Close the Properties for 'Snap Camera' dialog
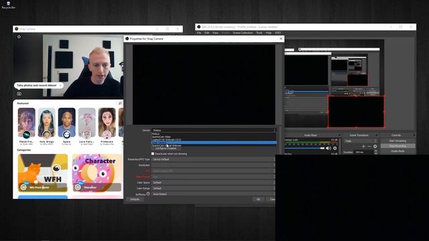Image resolution: width=429 pixels, height=241 pixels. [281, 39]
